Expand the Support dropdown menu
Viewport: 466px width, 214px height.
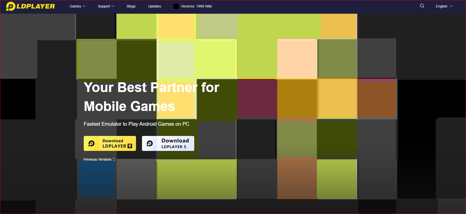click(x=106, y=6)
